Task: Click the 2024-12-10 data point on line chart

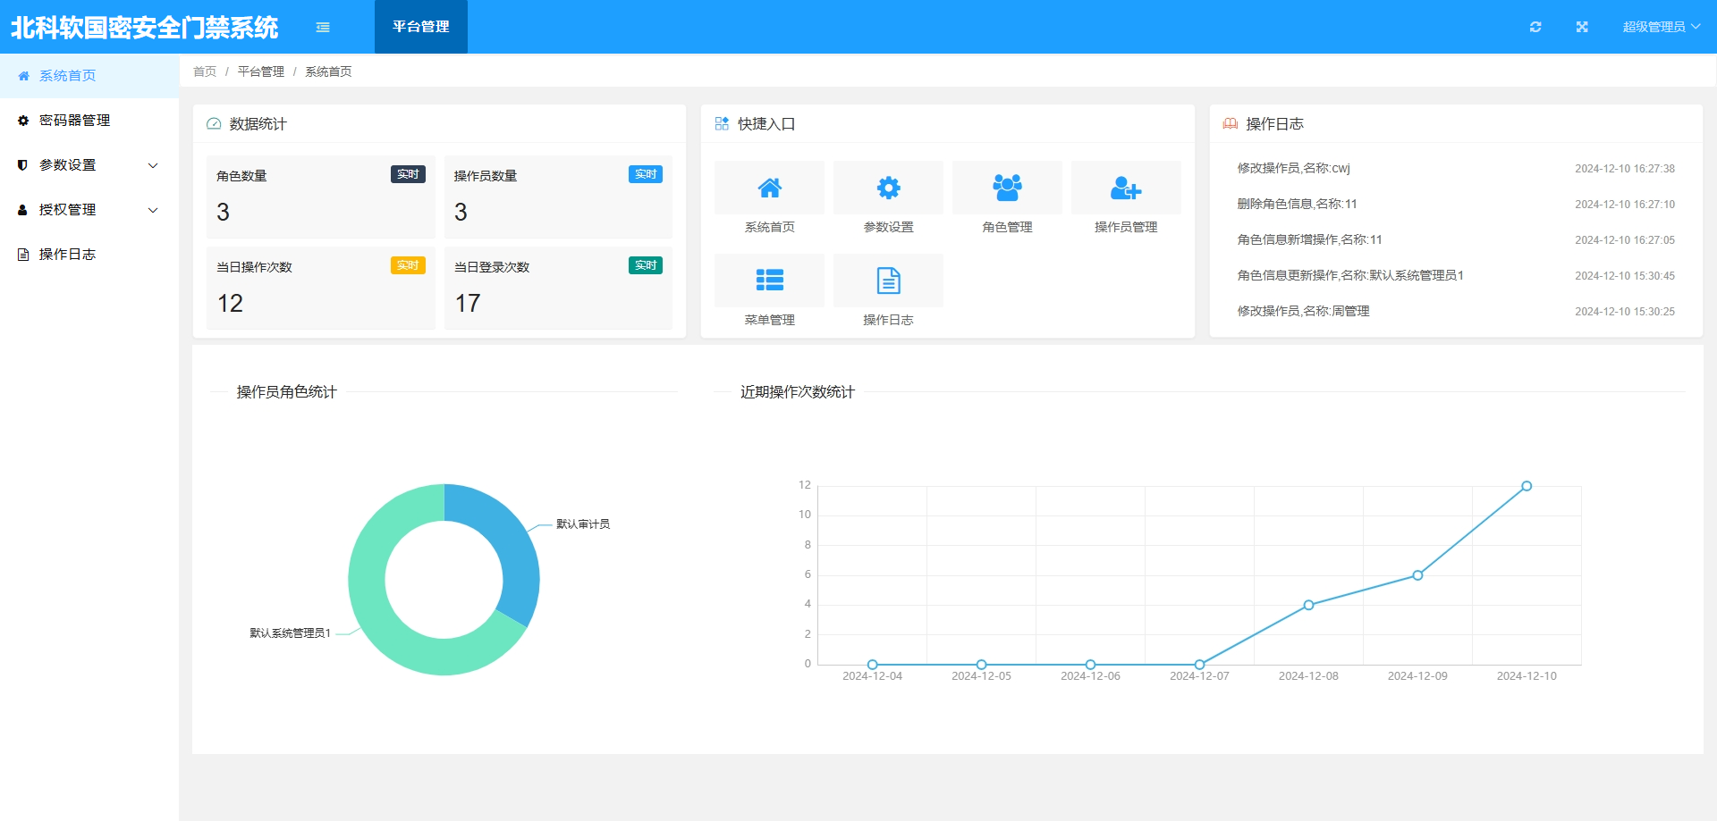Action: (1527, 486)
